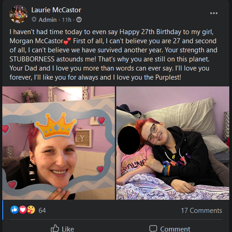232x232 pixels.
Task: Click the Comment speech bubble icon
Action: (x=153, y=228)
